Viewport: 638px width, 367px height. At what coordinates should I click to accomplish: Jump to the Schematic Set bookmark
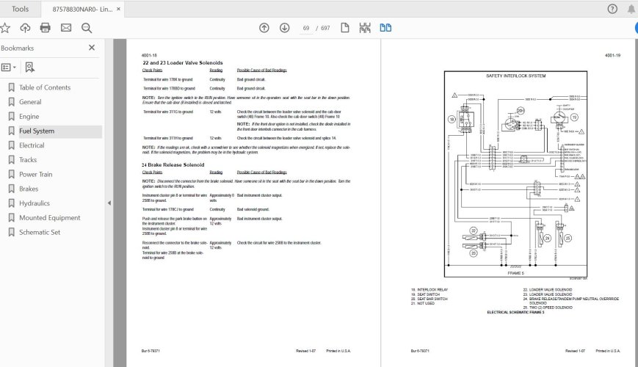tap(40, 232)
